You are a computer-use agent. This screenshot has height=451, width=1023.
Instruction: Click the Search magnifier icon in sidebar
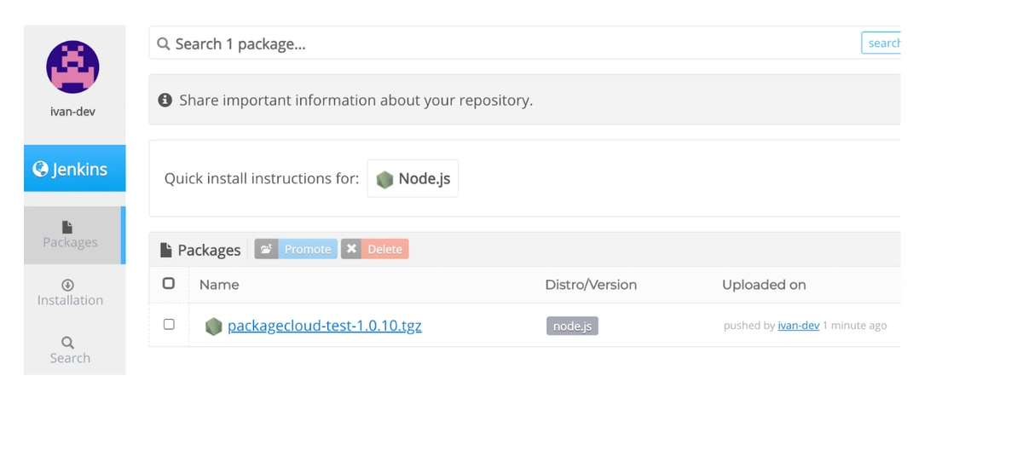tap(68, 343)
